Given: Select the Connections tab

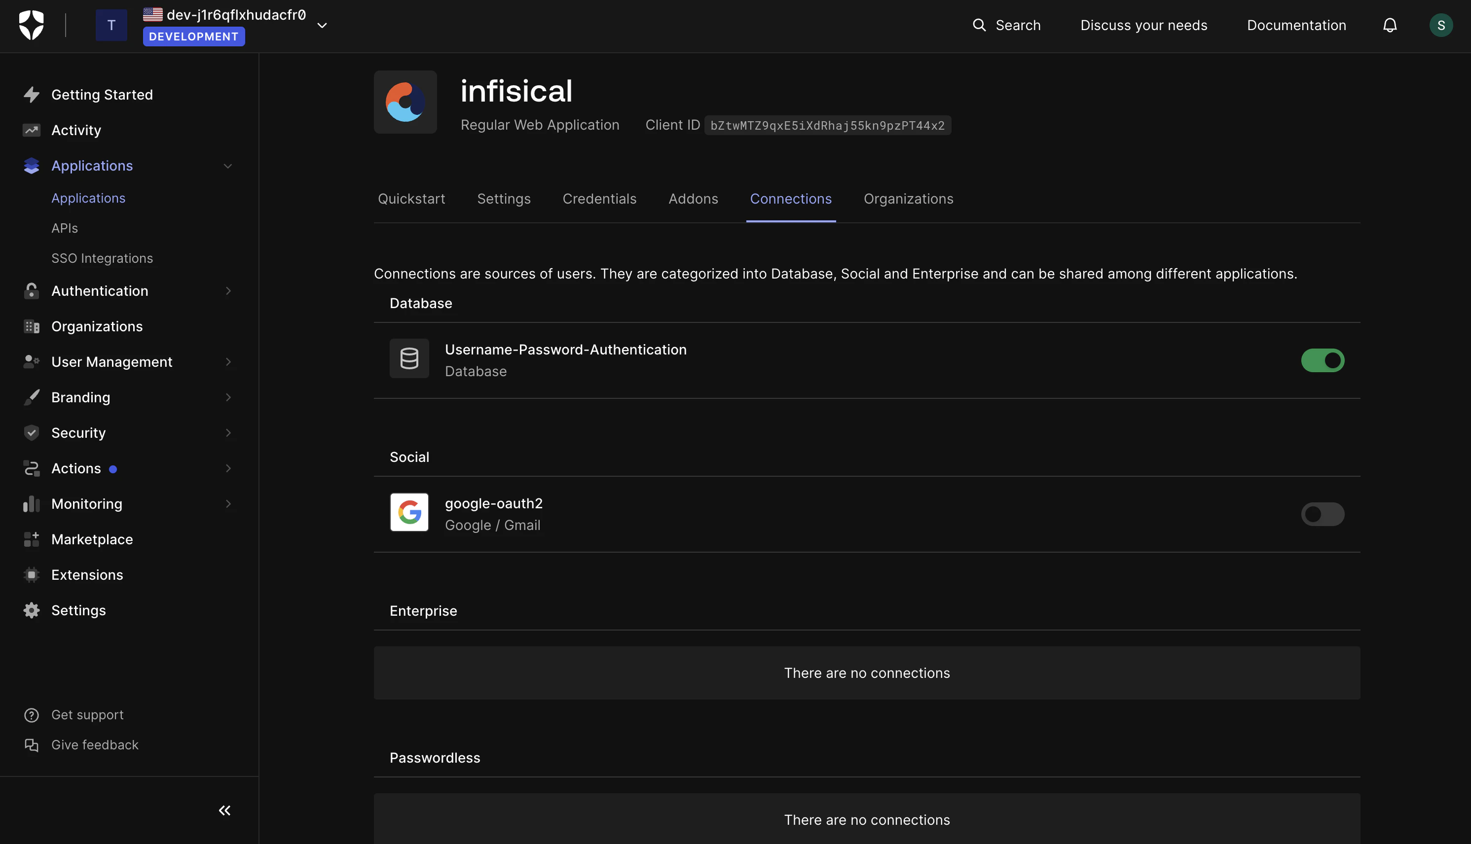Looking at the screenshot, I should coord(791,199).
